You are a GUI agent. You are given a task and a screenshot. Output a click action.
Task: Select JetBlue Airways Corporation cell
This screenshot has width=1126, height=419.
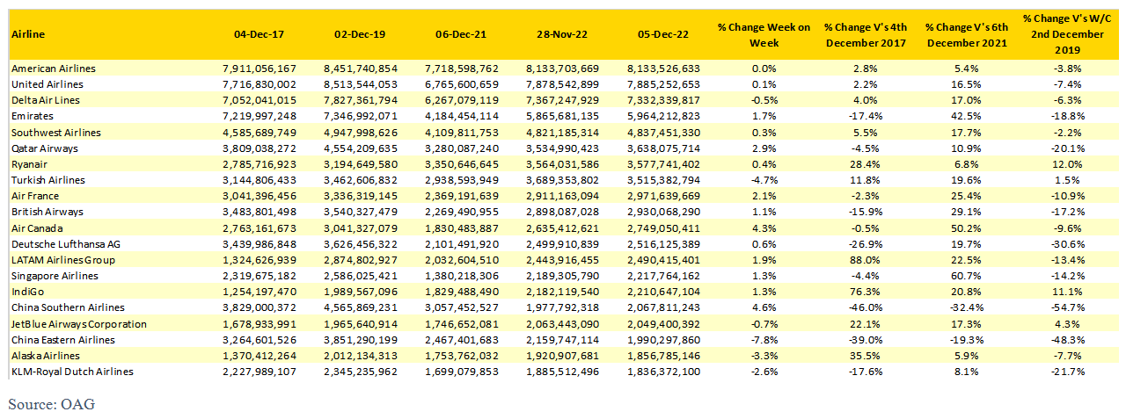(79, 324)
